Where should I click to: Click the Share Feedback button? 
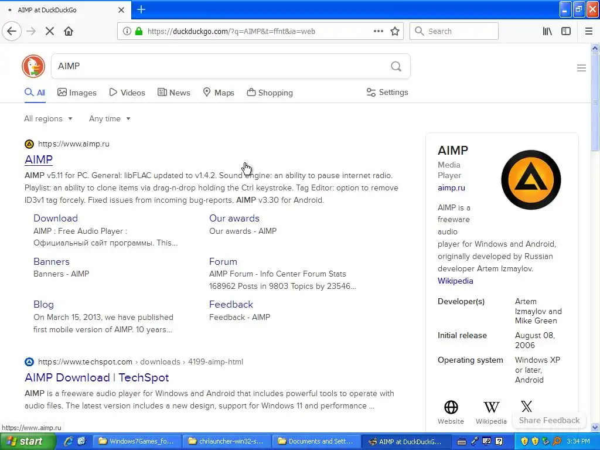tap(548, 420)
